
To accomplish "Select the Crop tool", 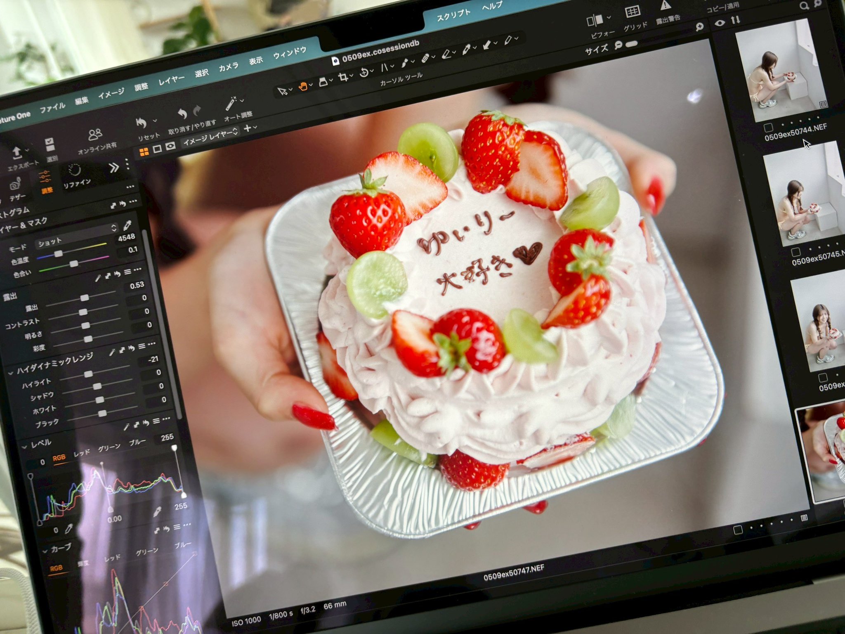I will [343, 77].
